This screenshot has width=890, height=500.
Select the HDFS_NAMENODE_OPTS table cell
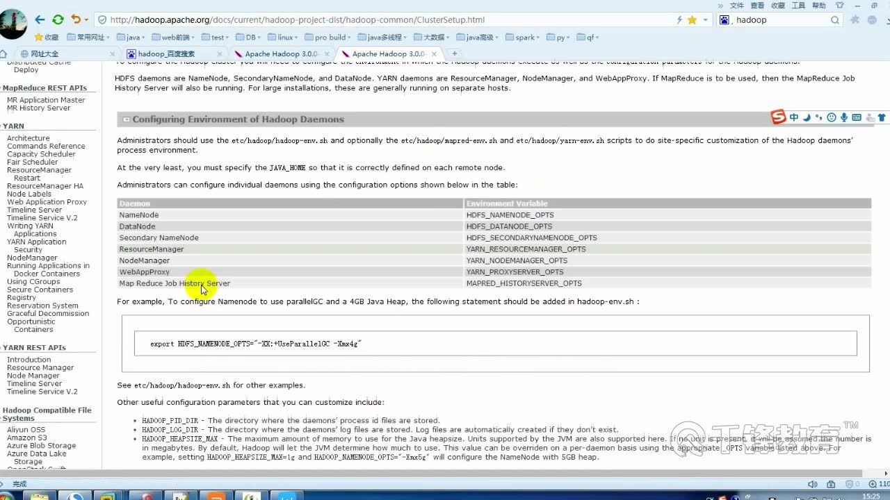667,215
